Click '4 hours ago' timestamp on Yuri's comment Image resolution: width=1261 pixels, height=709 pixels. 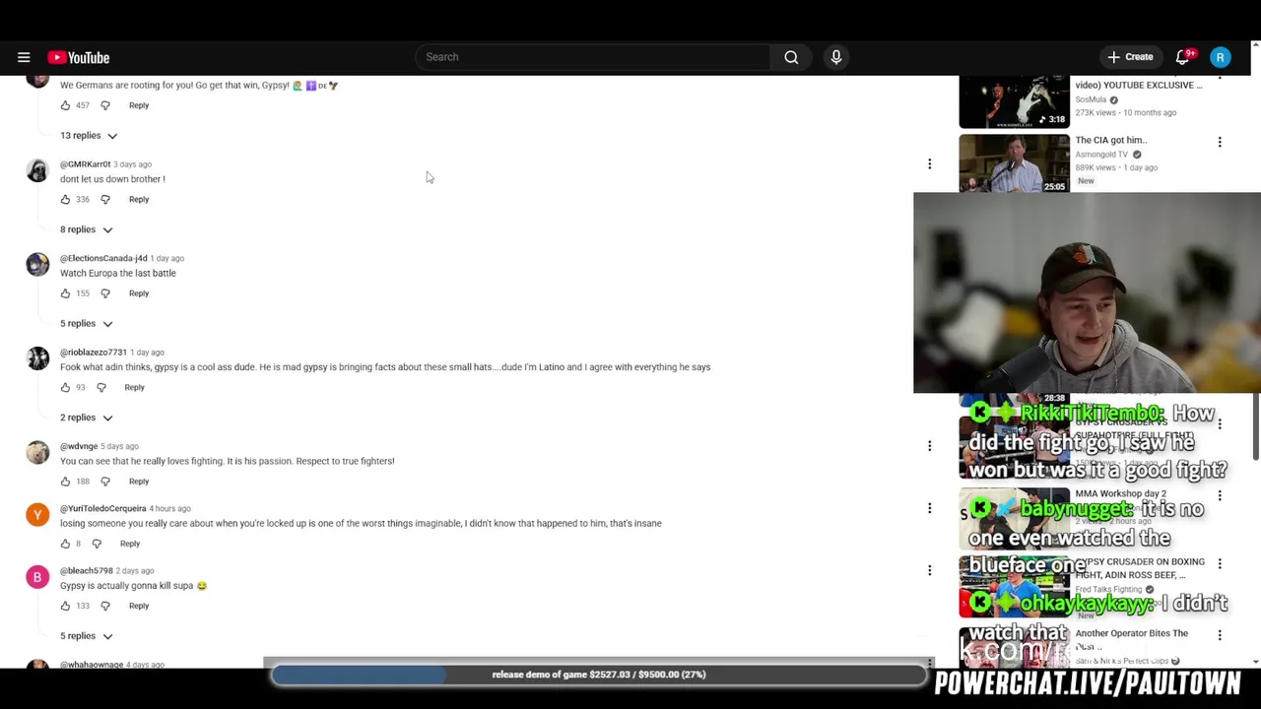coord(169,509)
